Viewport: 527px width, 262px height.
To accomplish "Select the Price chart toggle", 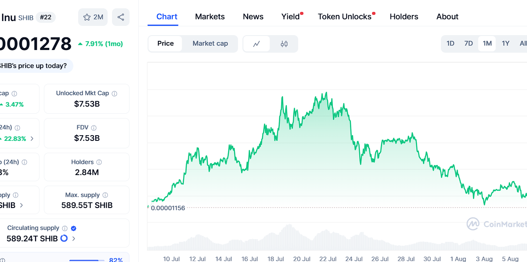I will (166, 43).
